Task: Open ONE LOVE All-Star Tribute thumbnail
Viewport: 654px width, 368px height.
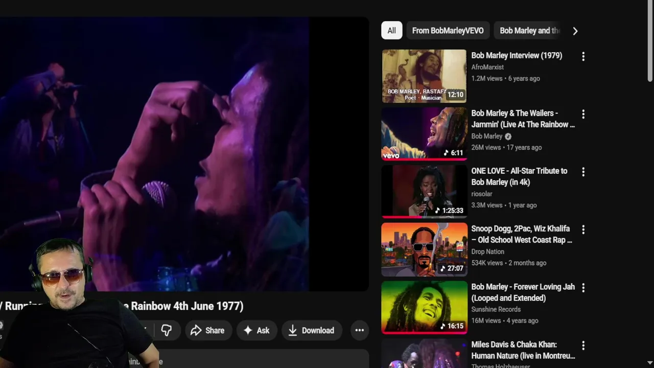Action: tap(424, 192)
